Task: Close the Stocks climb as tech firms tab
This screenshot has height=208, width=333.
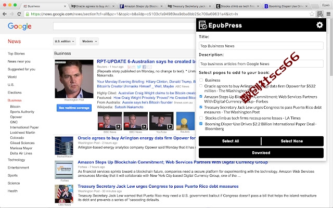Action: (x=258, y=6)
